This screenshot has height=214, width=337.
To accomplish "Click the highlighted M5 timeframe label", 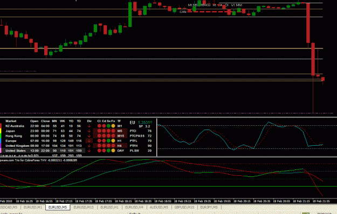I will 120,131.
